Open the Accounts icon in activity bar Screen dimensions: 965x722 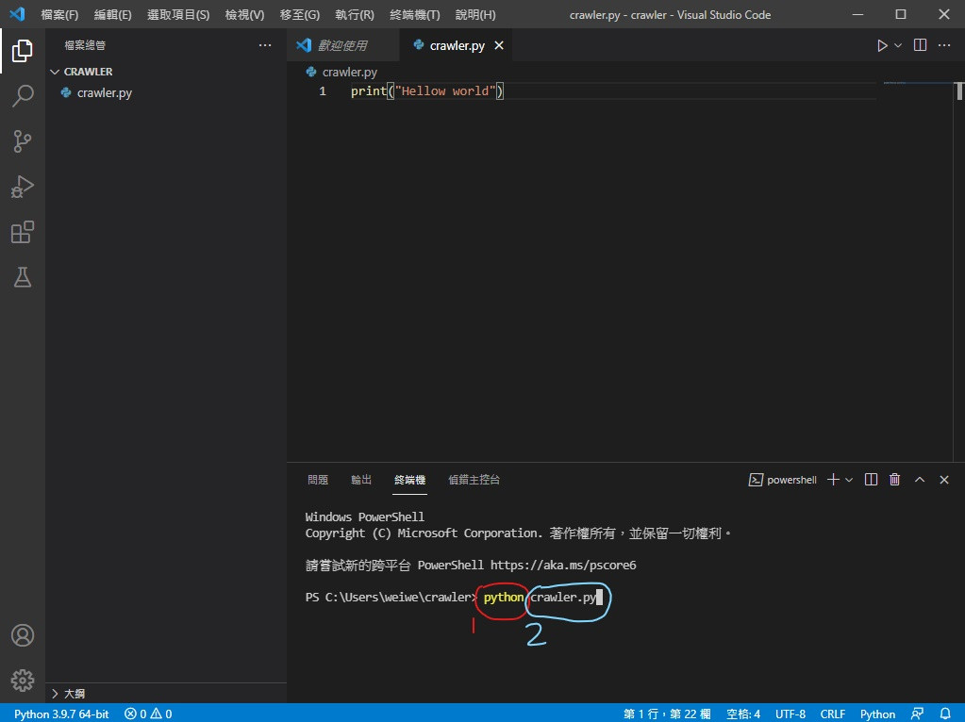point(22,635)
